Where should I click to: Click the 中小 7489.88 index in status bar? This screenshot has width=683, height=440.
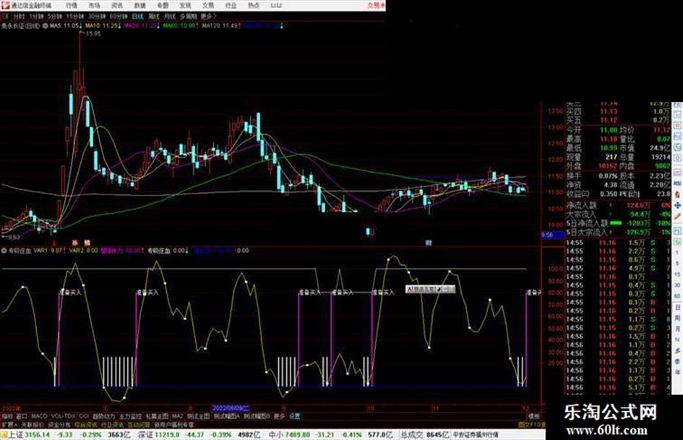coord(289,434)
